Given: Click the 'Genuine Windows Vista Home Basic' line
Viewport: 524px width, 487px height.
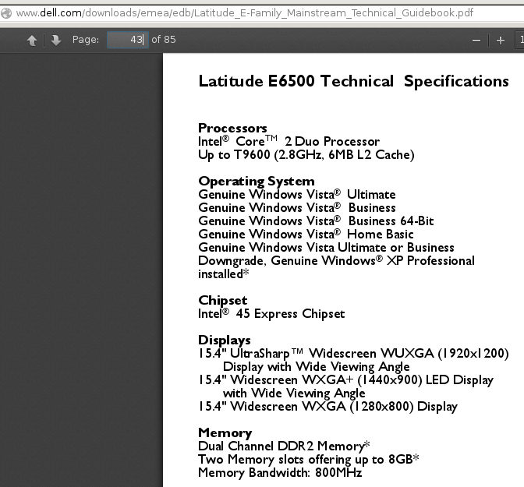Looking at the screenshot, I should [x=306, y=234].
